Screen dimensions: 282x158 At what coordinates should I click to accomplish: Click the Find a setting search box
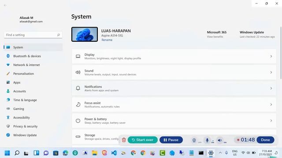pyautogui.click(x=33, y=35)
